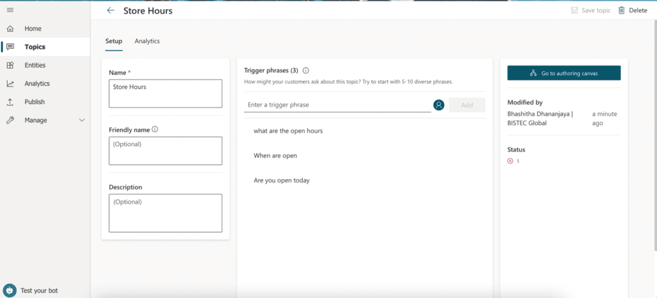The image size is (657, 298).
Task: Click into the Name field
Action: 166,94
